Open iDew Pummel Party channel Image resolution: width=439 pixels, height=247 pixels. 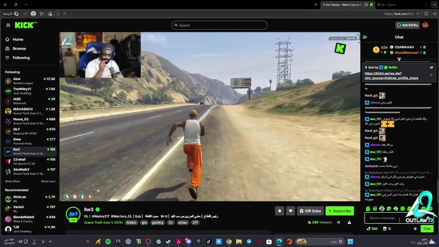(x=30, y=141)
